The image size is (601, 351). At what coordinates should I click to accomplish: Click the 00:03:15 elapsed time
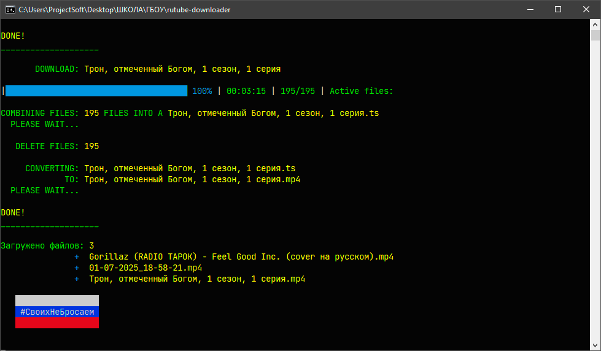[x=246, y=91]
